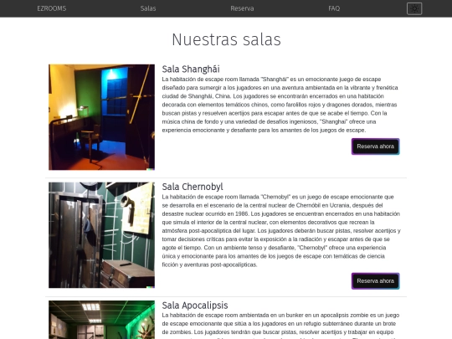Click Reserva ahora for Sala Chernobyl
This screenshot has width=452, height=339.
375,281
